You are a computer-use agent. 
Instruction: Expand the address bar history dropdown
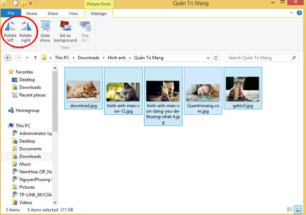tap(207, 58)
